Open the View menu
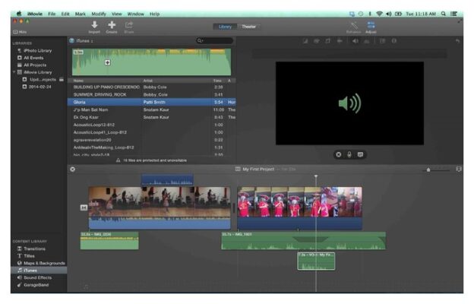 click(116, 14)
